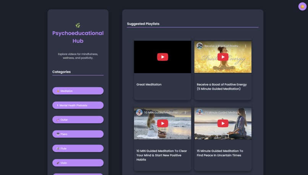Click the guitar icon in the Guitar button
This screenshot has height=175, width=308.
point(58,120)
